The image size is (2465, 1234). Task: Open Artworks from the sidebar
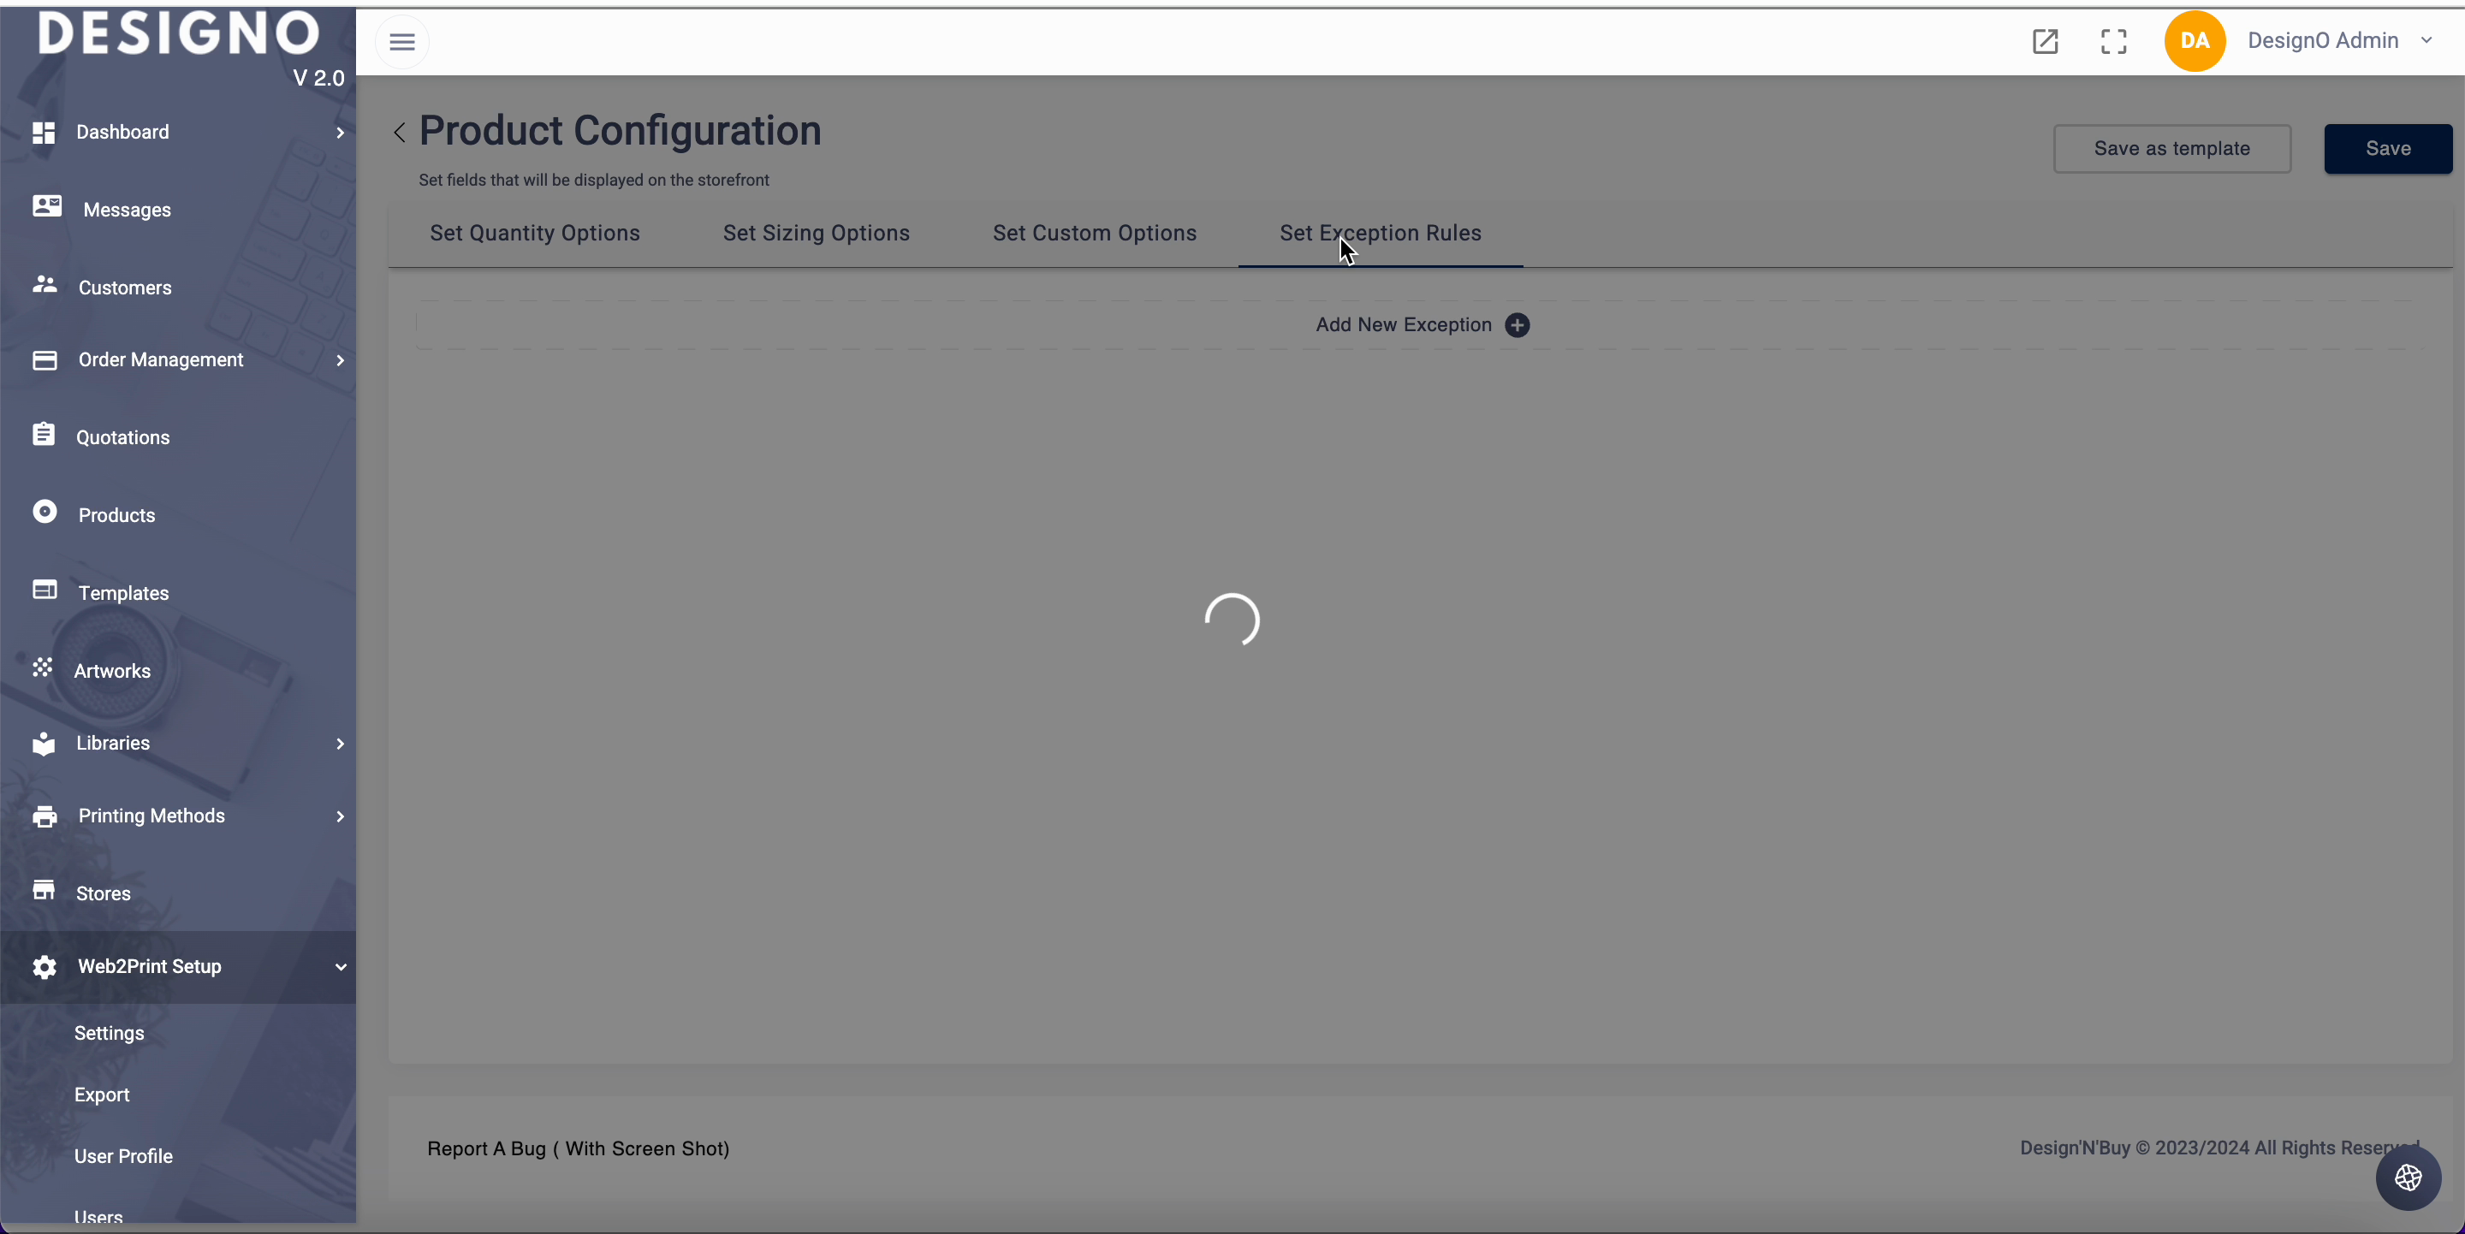tap(112, 671)
